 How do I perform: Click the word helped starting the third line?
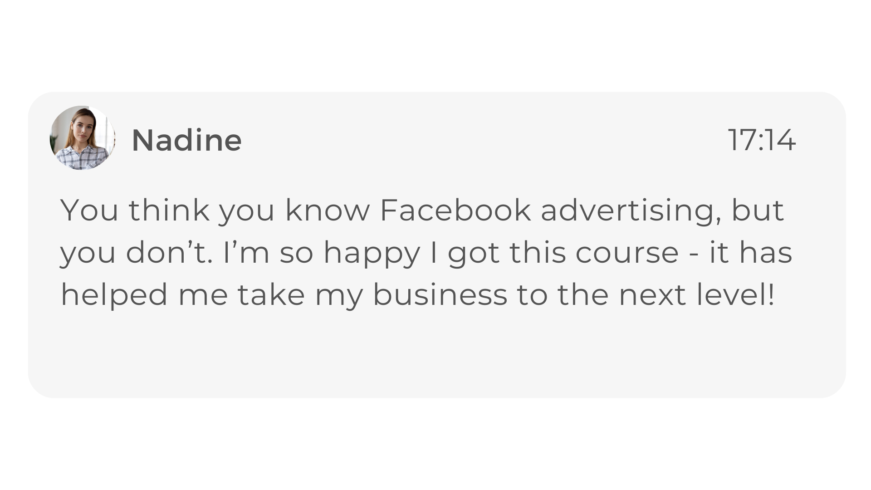coord(114,295)
